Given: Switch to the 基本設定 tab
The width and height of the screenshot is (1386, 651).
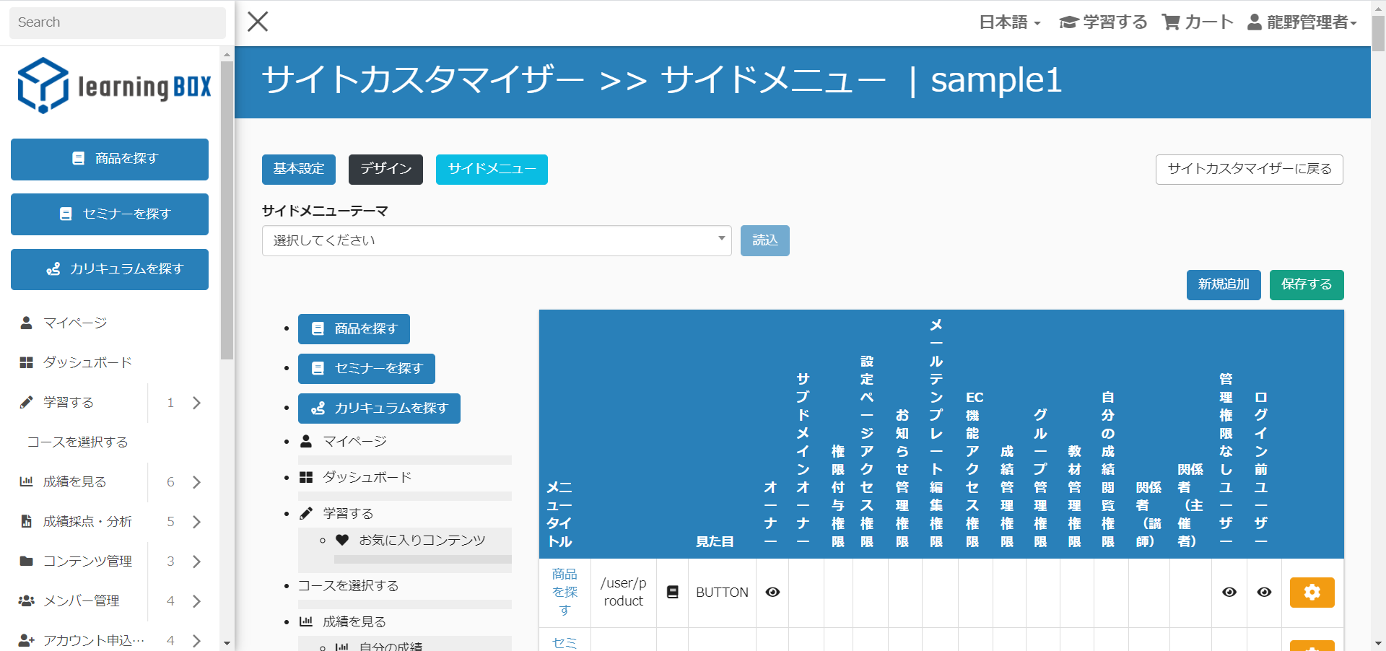Looking at the screenshot, I should pyautogui.click(x=298, y=170).
